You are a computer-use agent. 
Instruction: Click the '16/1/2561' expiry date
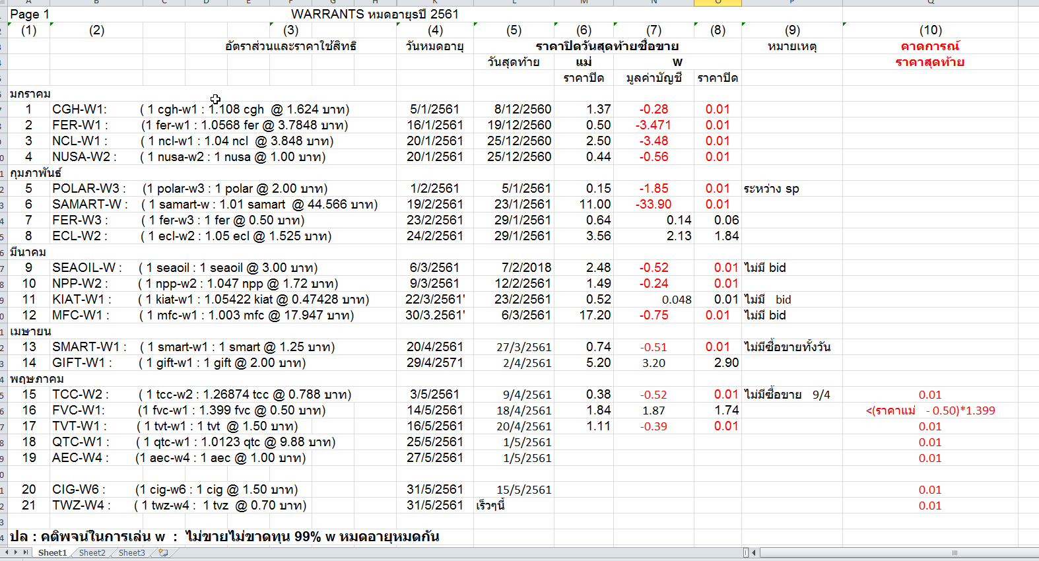coord(435,125)
